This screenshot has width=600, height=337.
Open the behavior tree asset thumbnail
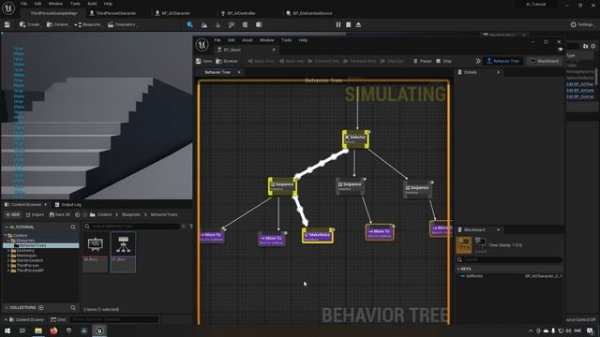click(123, 252)
